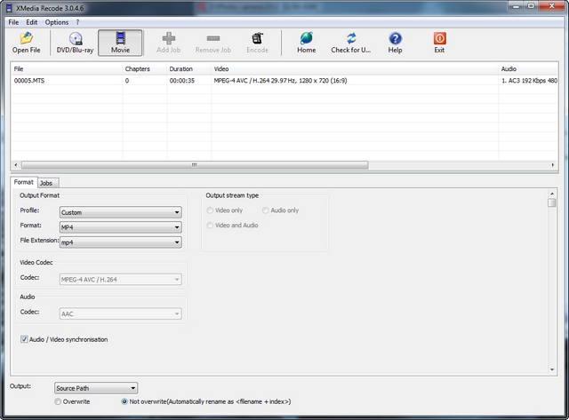Click the Movie filmstrip icon

click(119, 38)
